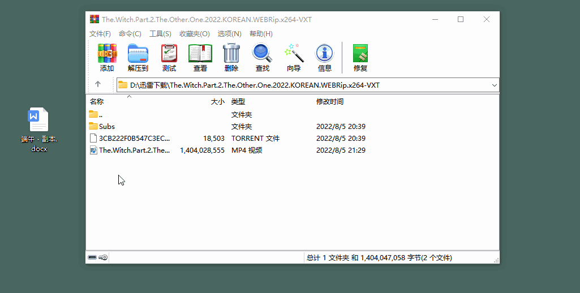Screen dimensions: 580x293
Task: Close the WinRAR window
Action: 487,19
